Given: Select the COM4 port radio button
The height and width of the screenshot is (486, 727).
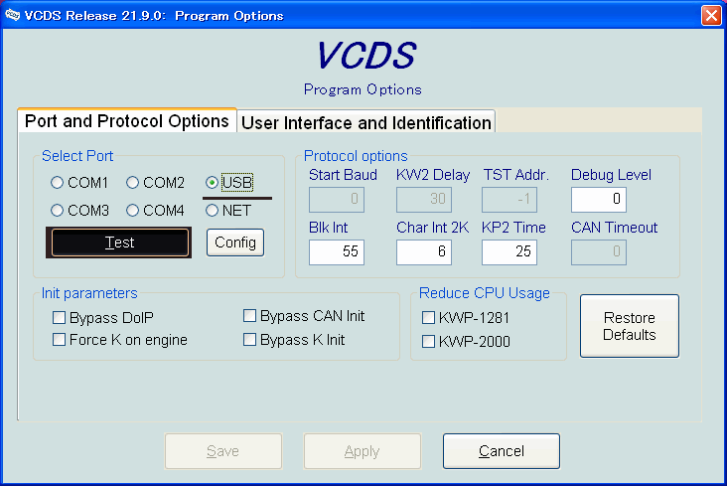Looking at the screenshot, I should pos(132,211).
